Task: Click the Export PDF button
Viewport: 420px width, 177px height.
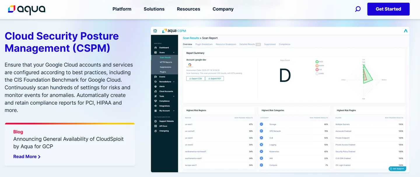Action: click(x=215, y=79)
